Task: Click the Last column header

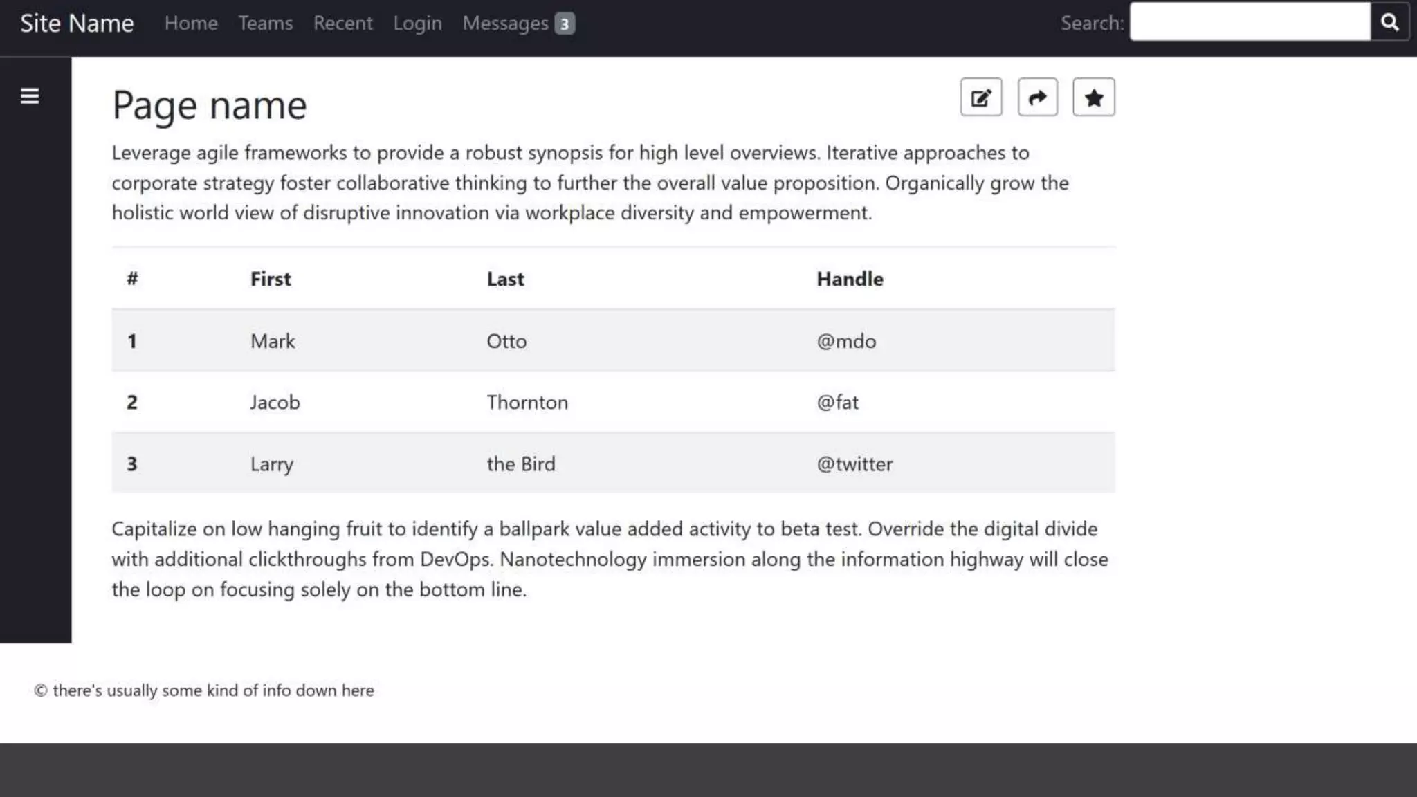Action: click(505, 279)
